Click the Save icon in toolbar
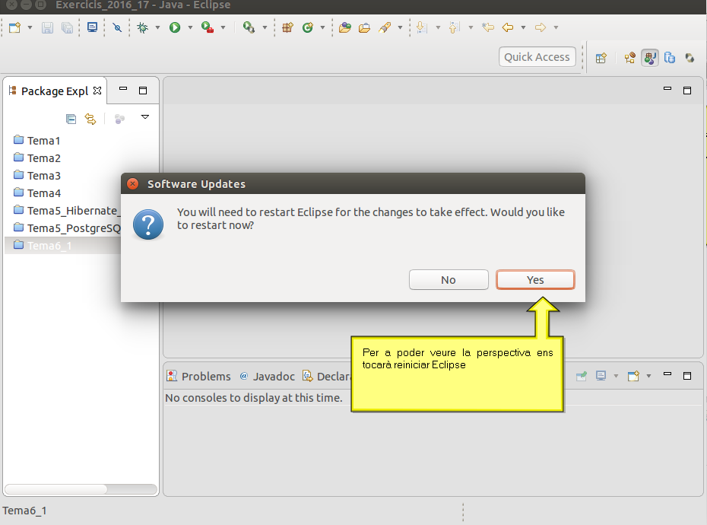Viewport: 707px width, 525px height. click(47, 27)
